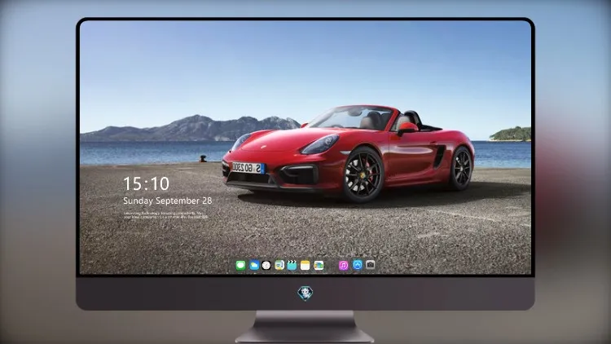Click the 15:10 clock display
This screenshot has height=344, width=611.
click(x=146, y=183)
